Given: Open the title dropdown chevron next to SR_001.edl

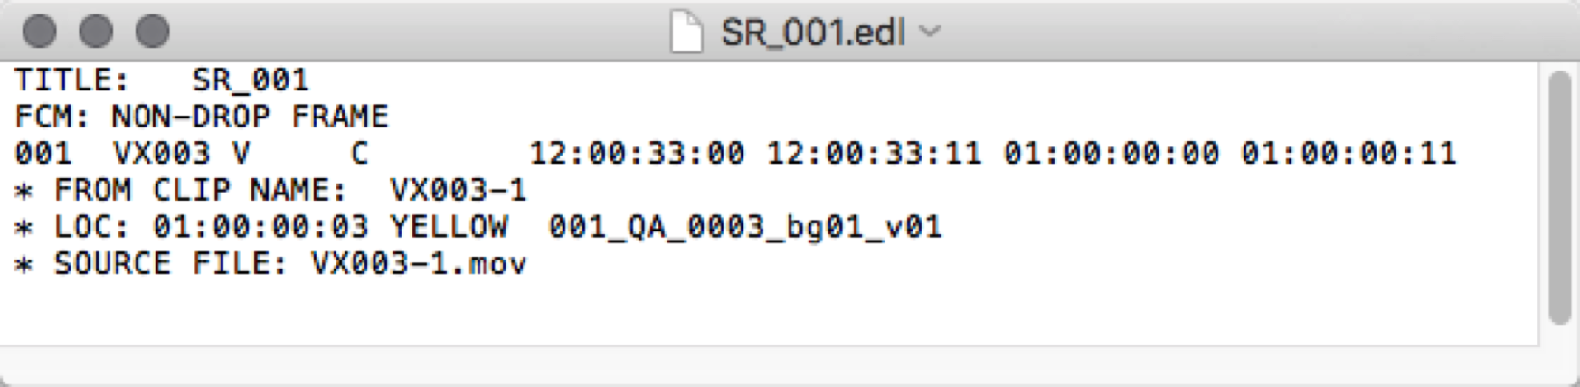Looking at the screenshot, I should [x=930, y=33].
